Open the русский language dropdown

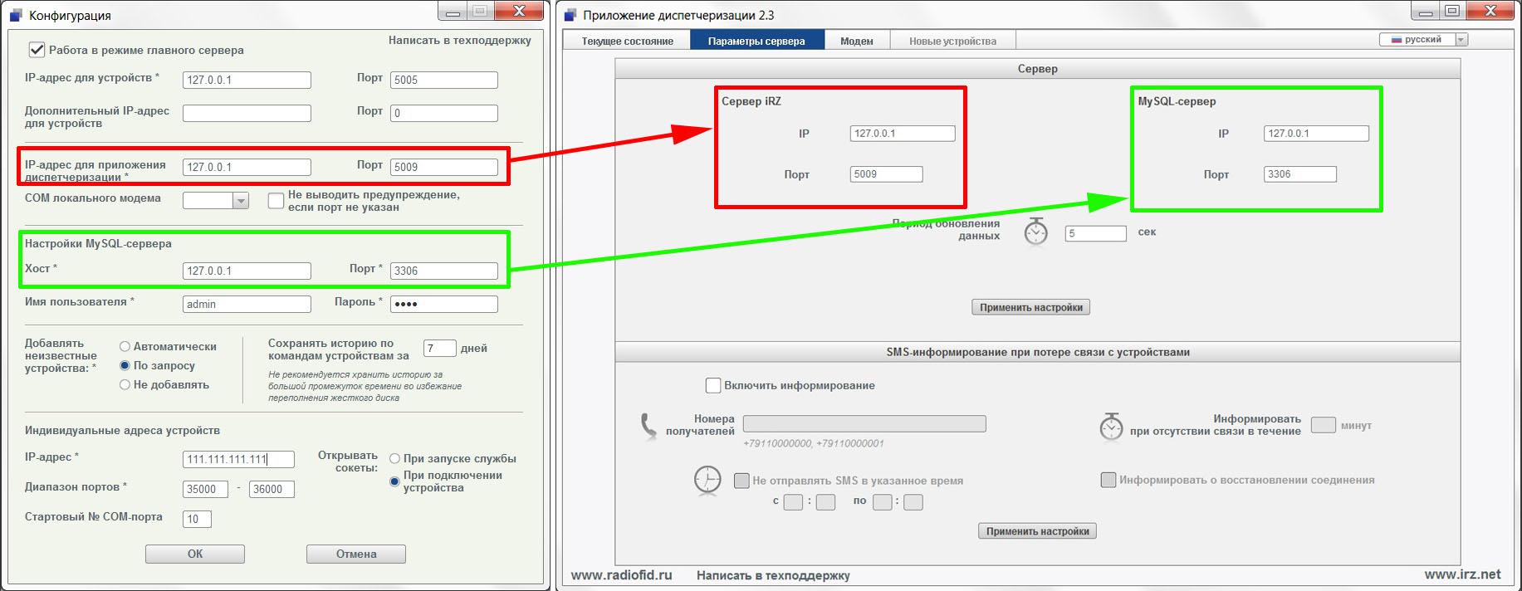tap(1461, 40)
